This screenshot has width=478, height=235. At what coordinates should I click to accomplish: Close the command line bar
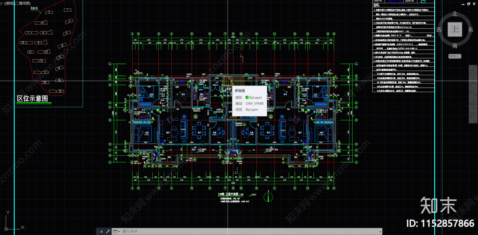click(102, 231)
